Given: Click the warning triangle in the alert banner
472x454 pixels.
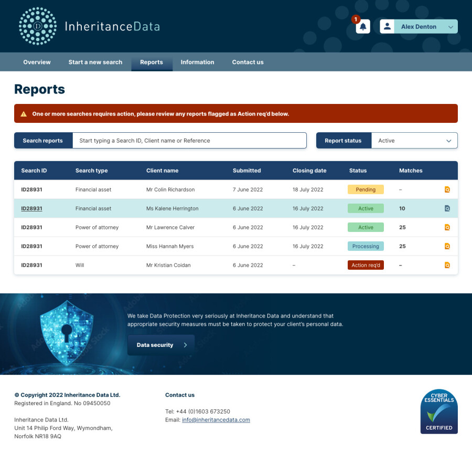Looking at the screenshot, I should point(23,113).
